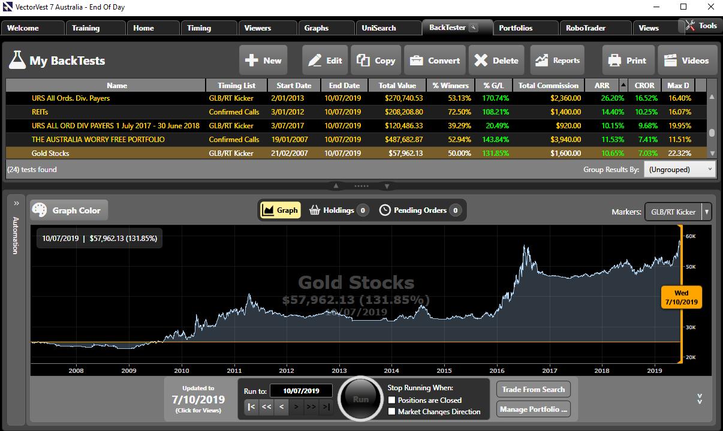Viewport: 723px width, 431px height.
Task: Click the backtest list scrollbar thumb
Action: 712,134
